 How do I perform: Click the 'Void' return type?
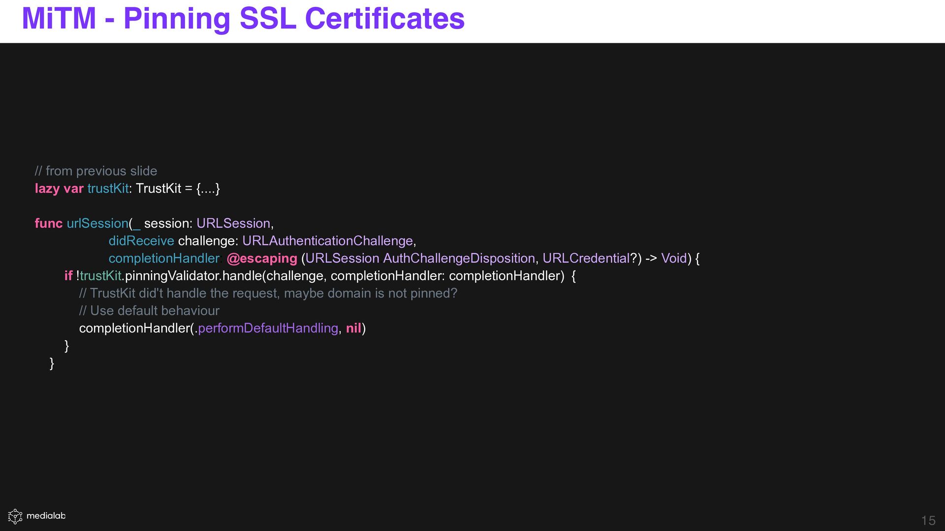tap(673, 259)
